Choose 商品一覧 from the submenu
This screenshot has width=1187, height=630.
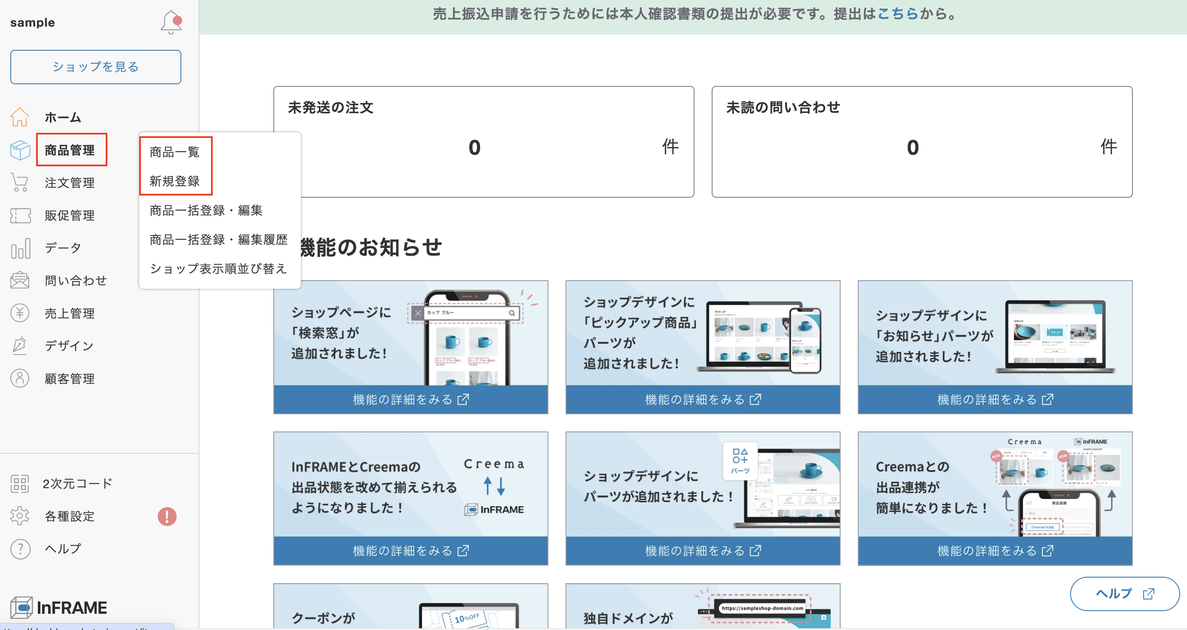pos(174,152)
